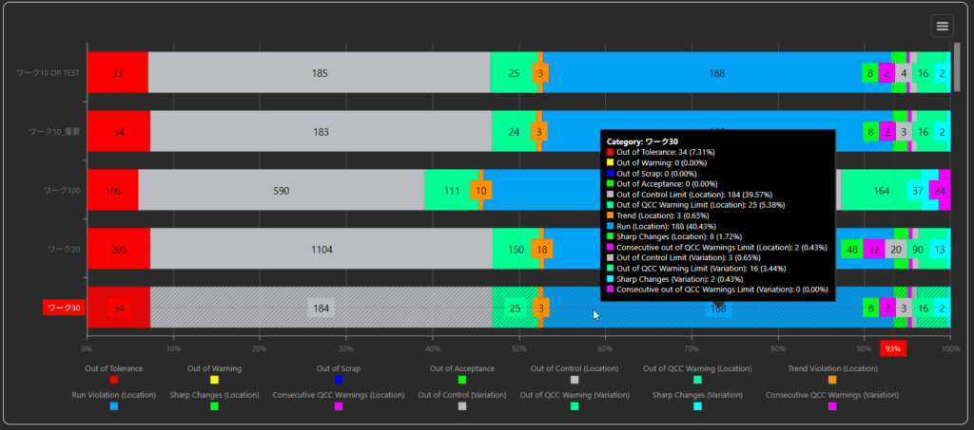Toggle the Out of Warning legend series
This screenshot has width=974, height=430.
click(215, 380)
